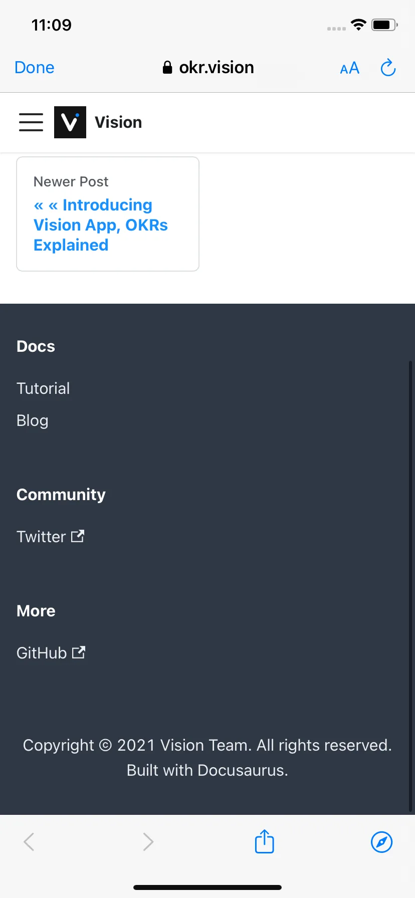The width and height of the screenshot is (415, 898).
Task: Go back with the left chevron
Action: [29, 842]
